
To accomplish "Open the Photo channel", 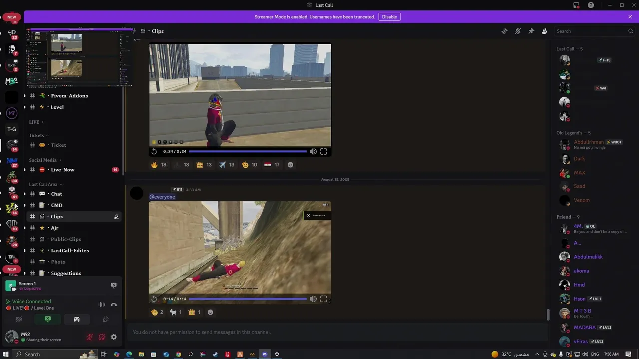I will [73, 262].
